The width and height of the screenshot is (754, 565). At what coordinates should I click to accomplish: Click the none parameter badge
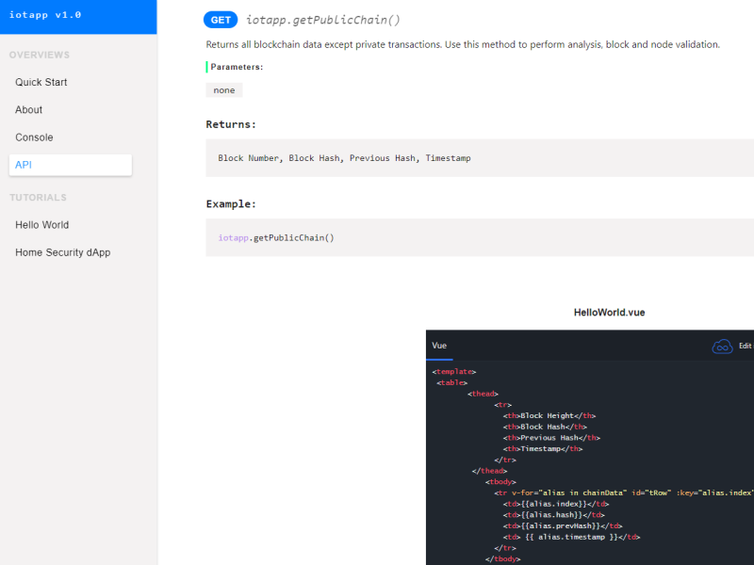223,89
